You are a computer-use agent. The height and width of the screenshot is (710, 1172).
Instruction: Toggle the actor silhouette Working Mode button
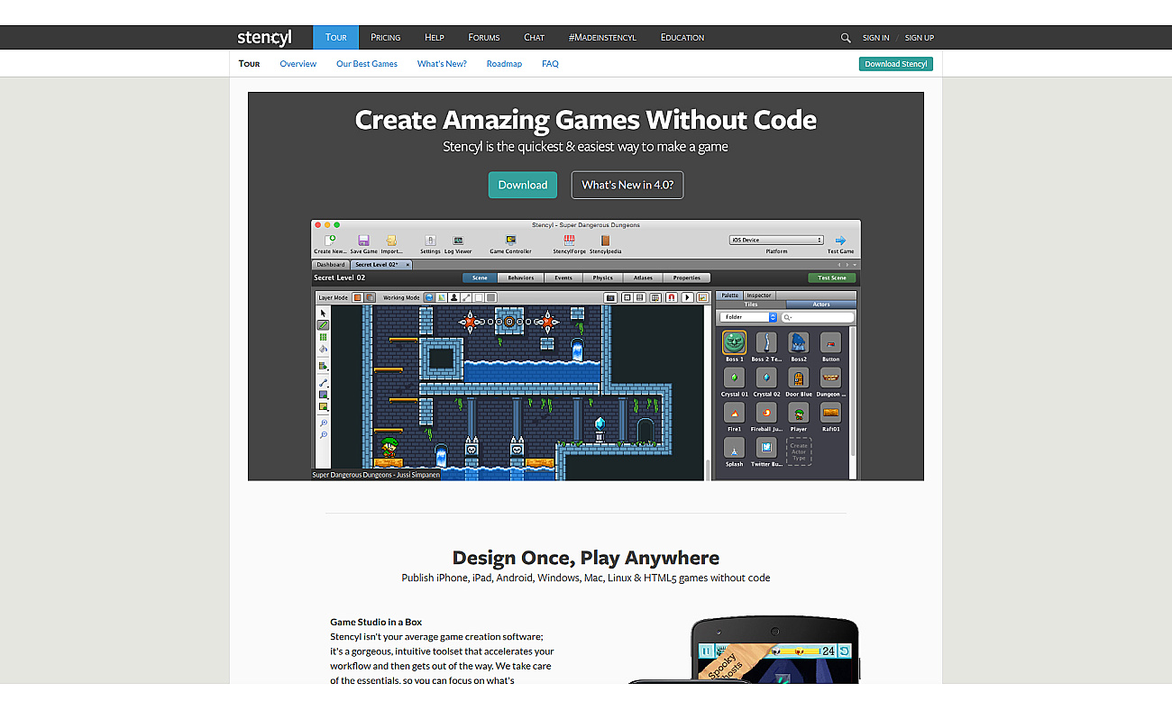[454, 297]
